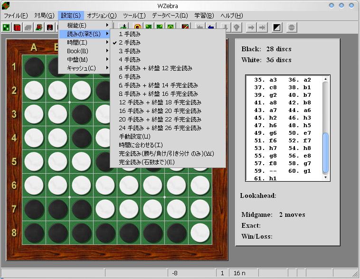
Task: Select 4 手読み search depth
Action: click(x=168, y=59)
